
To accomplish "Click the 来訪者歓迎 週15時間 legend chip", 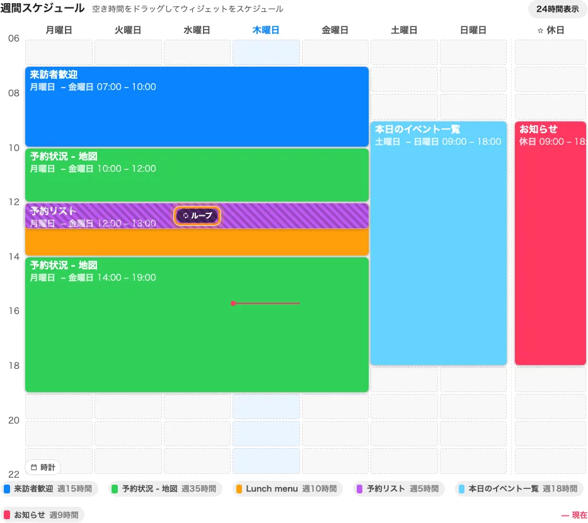I will [49, 489].
